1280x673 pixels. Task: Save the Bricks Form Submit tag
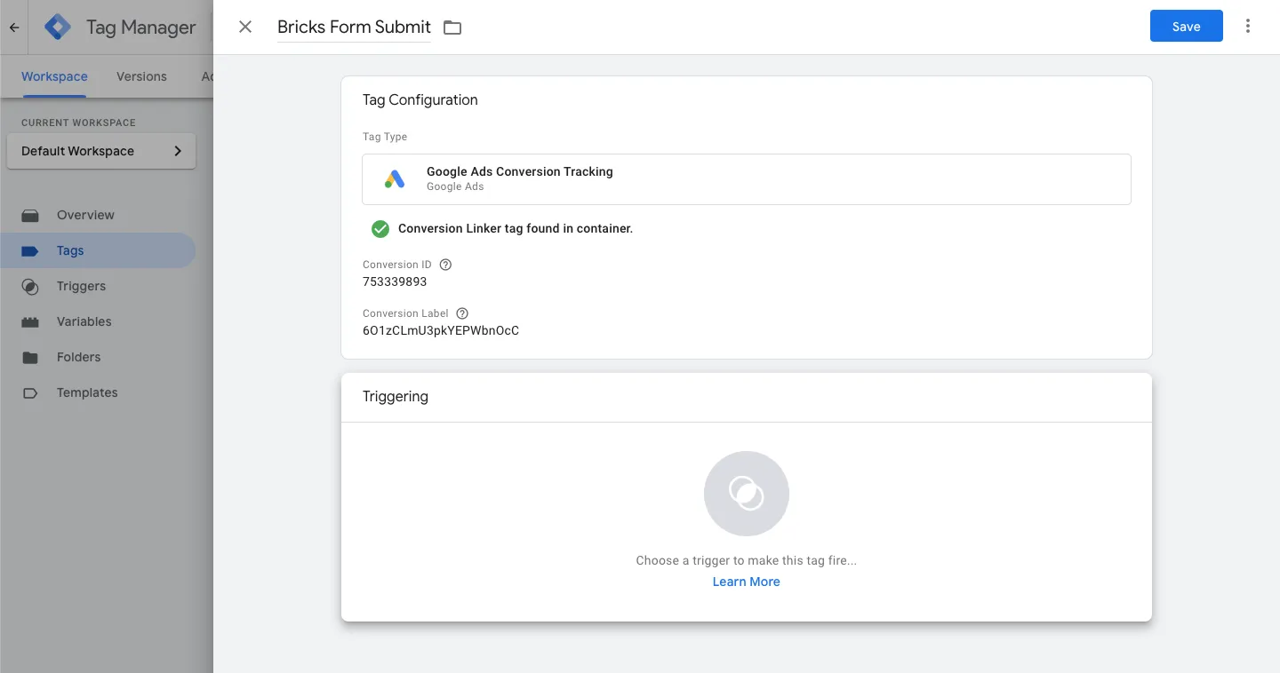pyautogui.click(x=1186, y=26)
